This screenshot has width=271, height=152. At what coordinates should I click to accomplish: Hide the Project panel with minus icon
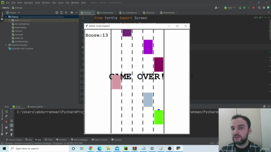click(x=76, y=13)
